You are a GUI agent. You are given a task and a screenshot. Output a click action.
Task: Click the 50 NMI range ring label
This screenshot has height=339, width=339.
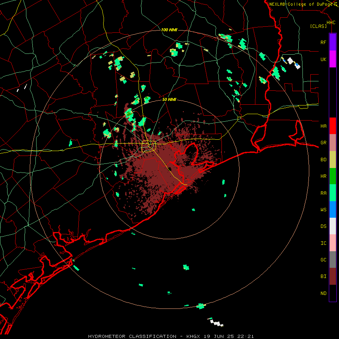(169, 99)
